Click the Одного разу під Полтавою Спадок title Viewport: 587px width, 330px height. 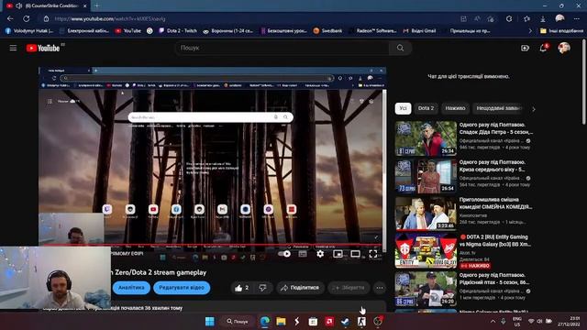pos(495,128)
